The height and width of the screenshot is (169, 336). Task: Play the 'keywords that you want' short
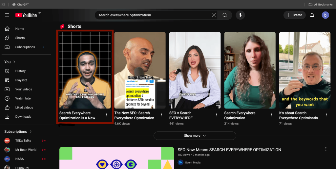click(305, 70)
